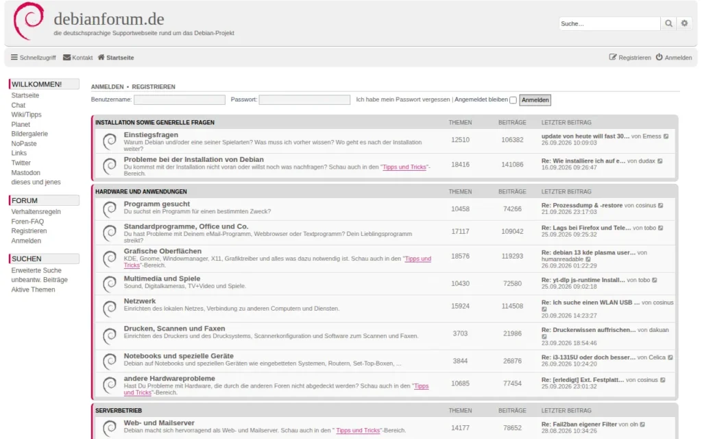
Task: View latest post icon by humanreadable
Action: coord(588,259)
